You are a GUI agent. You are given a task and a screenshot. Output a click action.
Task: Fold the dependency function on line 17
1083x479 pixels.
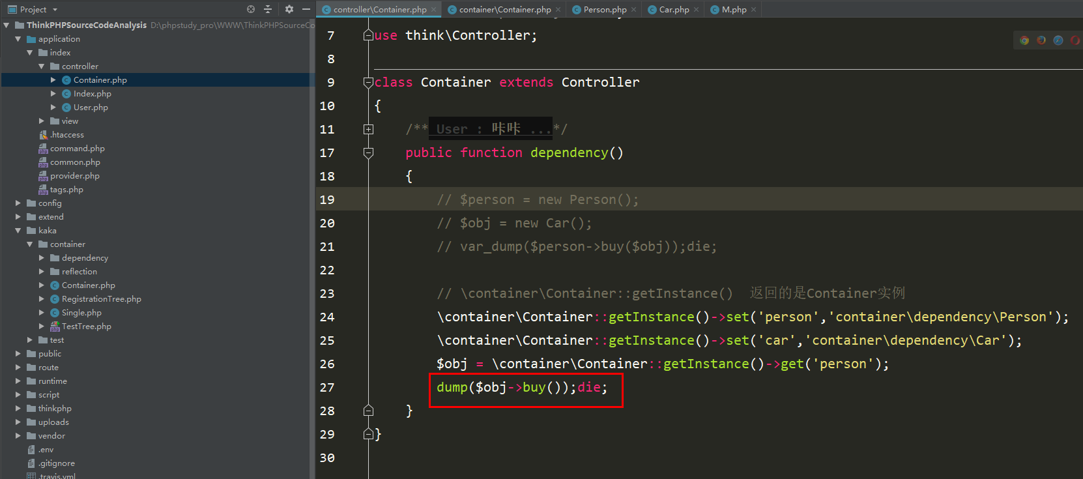368,152
